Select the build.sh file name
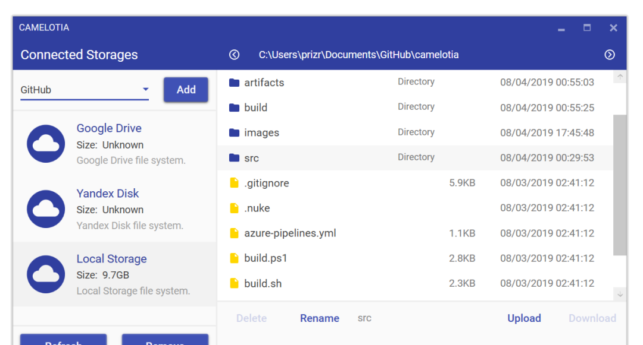The image size is (643, 345). [263, 283]
